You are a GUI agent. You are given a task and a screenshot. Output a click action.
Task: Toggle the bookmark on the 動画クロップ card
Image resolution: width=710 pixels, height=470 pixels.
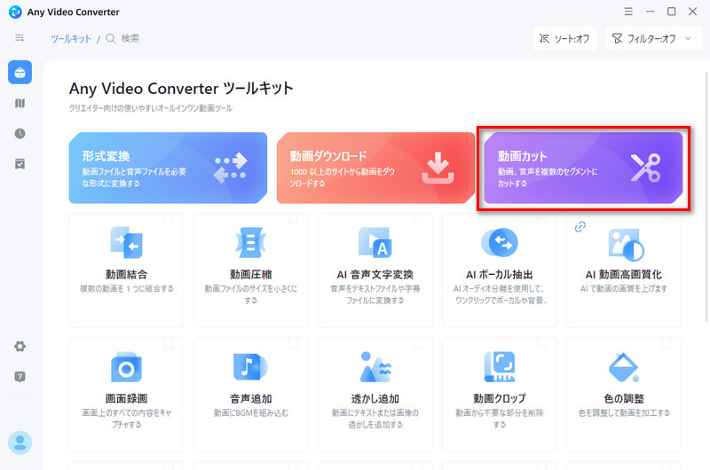[x=542, y=343]
